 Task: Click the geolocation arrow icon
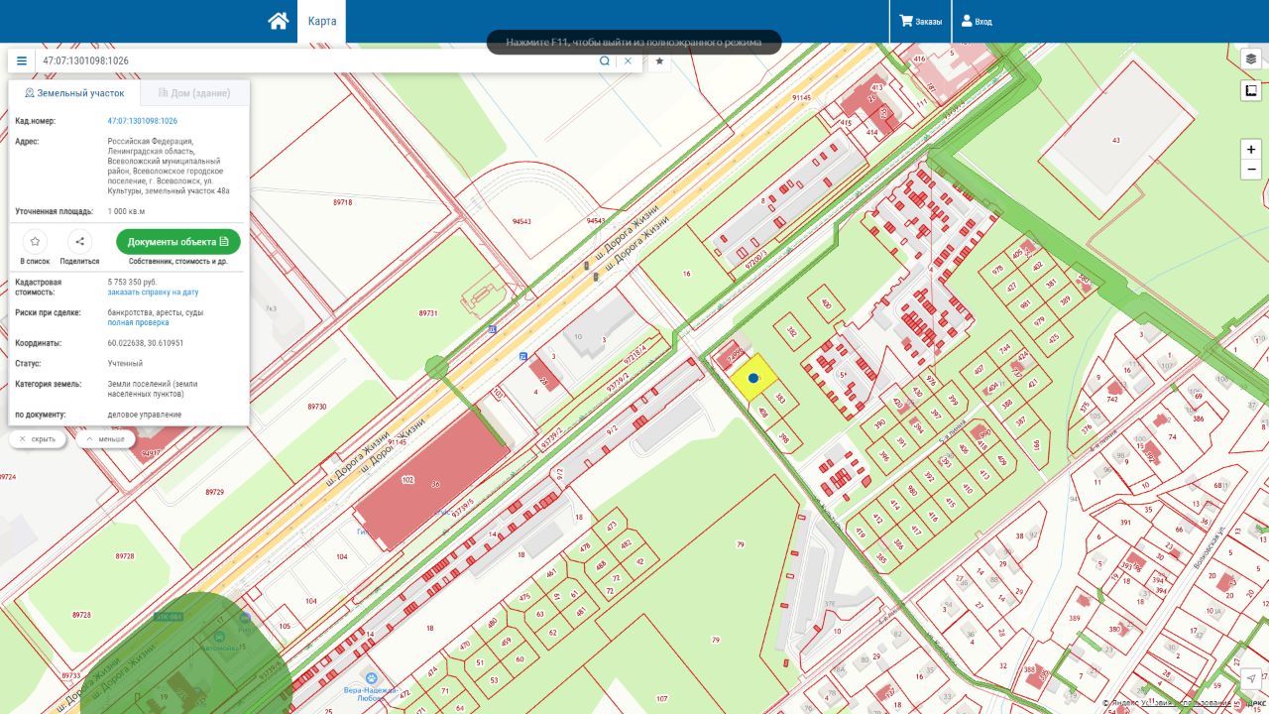[x=1251, y=679]
